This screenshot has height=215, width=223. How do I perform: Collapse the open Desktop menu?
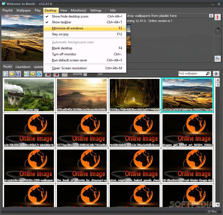pos(51,10)
